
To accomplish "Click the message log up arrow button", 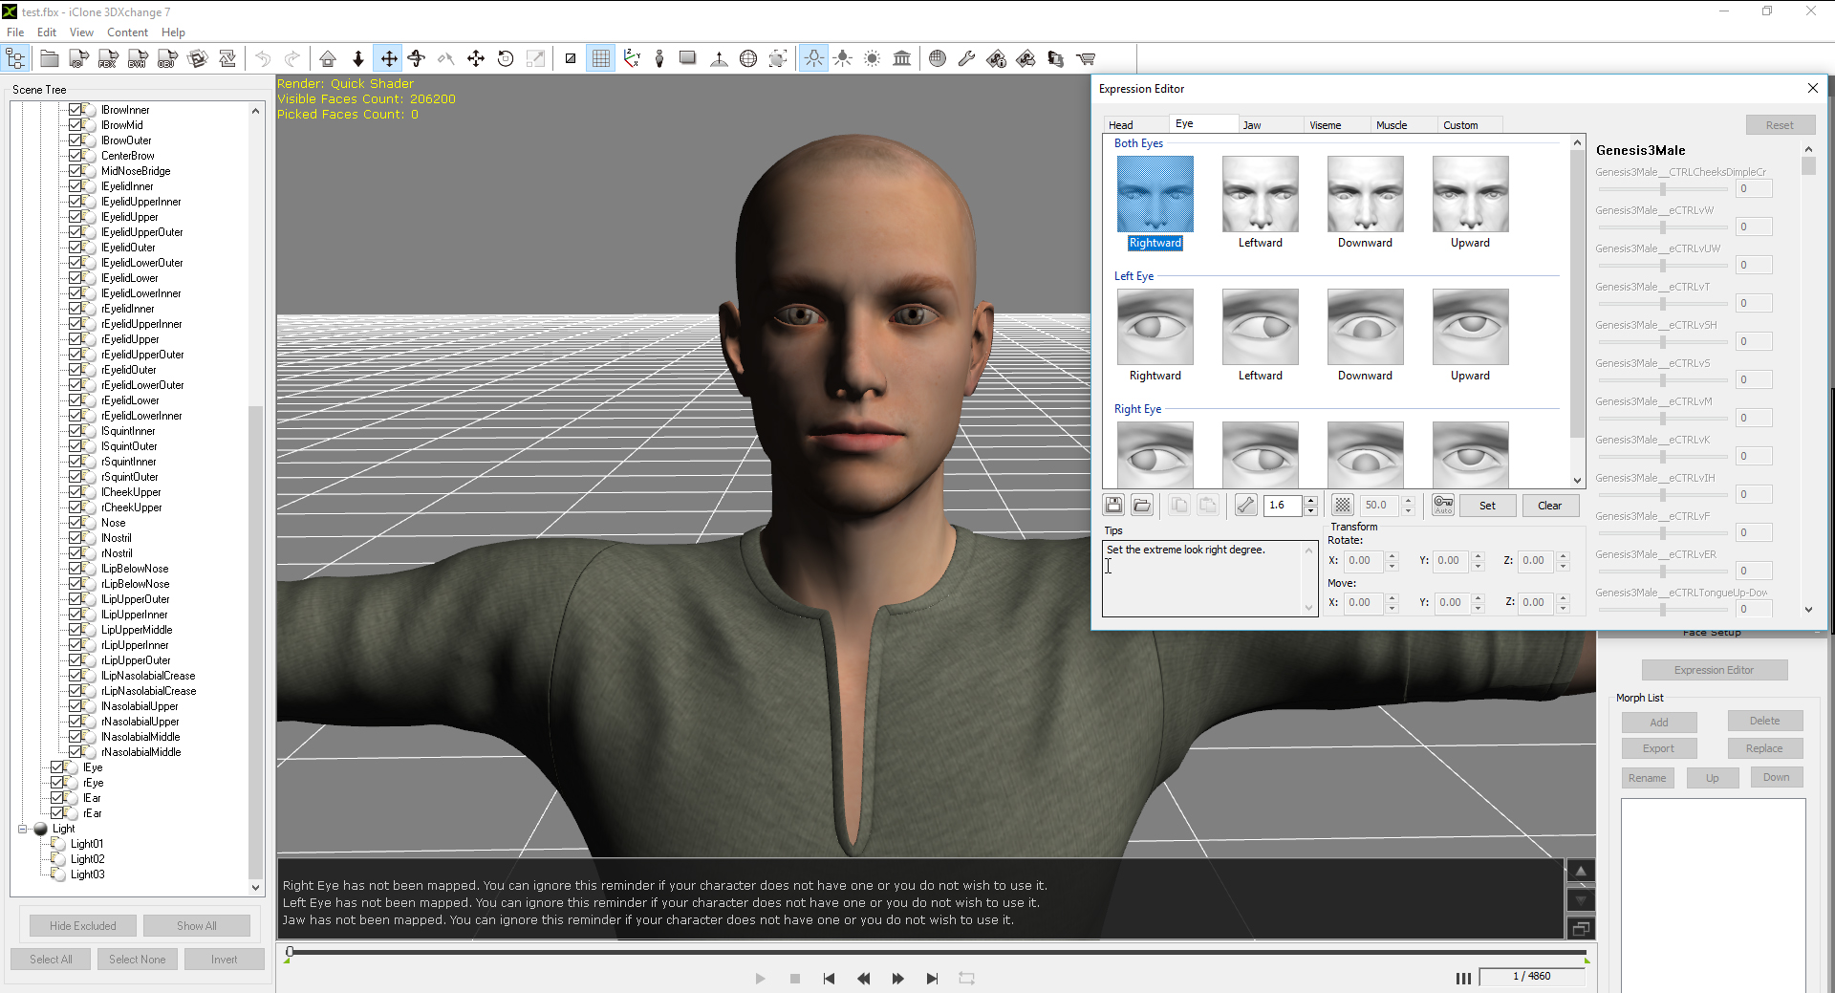I will 1581,872.
